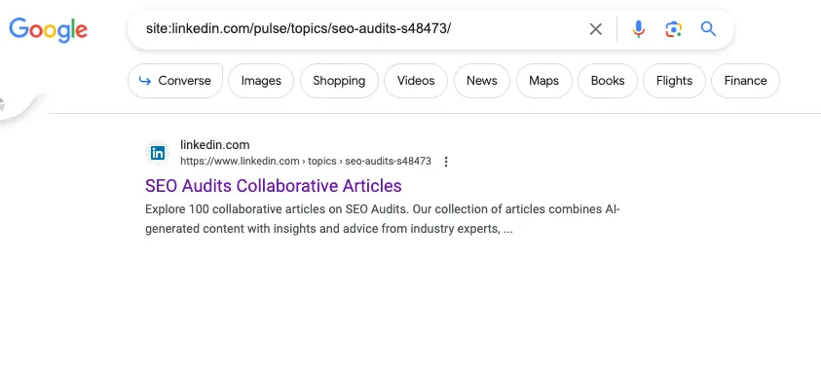Submit search using magnifier icon

tap(708, 29)
